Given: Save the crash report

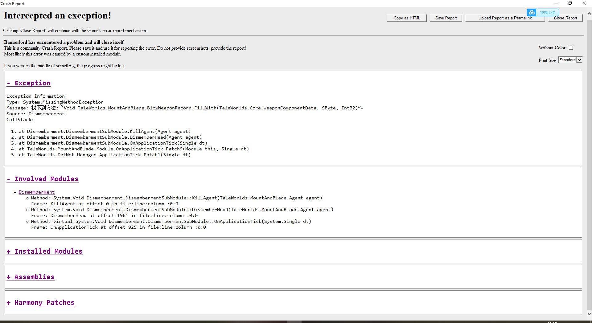Looking at the screenshot, I should point(446,18).
